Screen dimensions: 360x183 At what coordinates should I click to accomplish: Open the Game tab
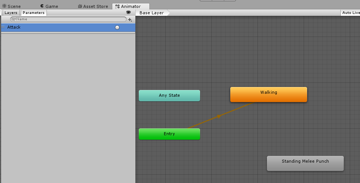click(49, 6)
